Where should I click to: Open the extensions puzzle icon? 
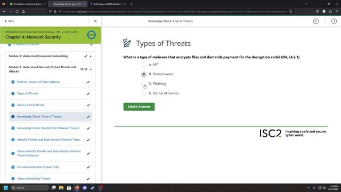pyautogui.click(x=330, y=11)
